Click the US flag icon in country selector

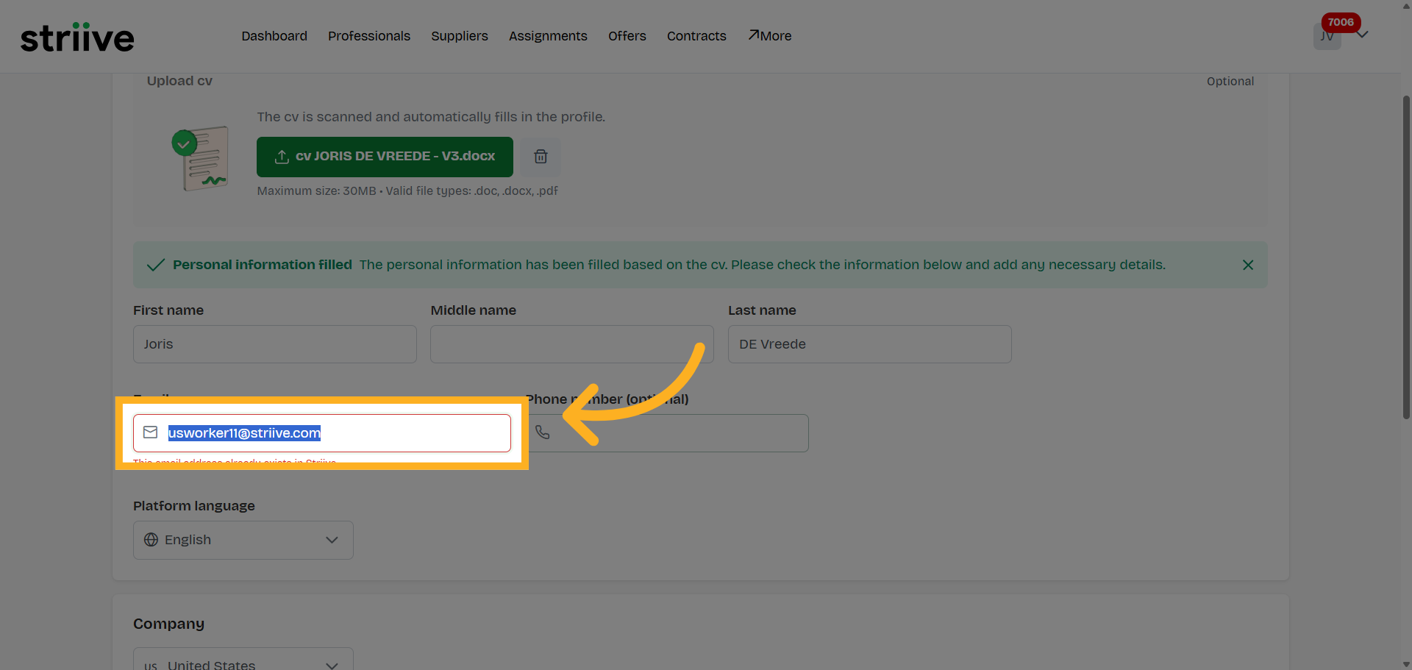[x=151, y=664]
